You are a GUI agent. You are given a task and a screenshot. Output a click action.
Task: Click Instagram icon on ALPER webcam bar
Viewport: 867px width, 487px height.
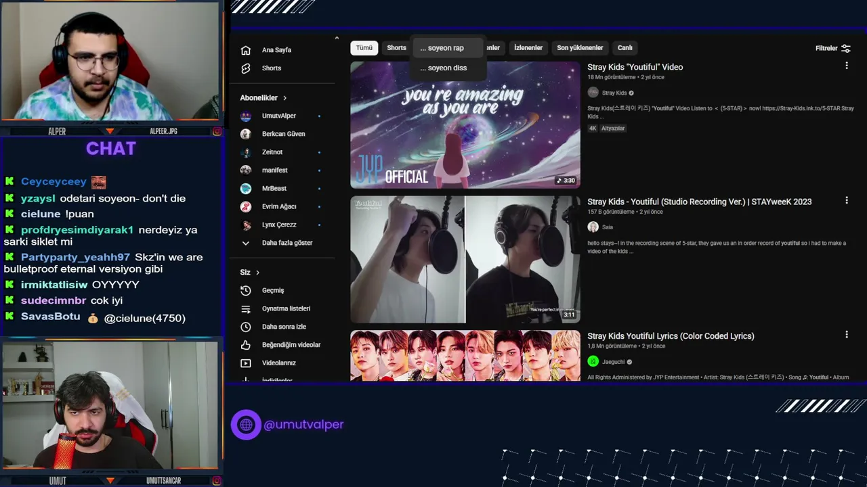pos(217,131)
